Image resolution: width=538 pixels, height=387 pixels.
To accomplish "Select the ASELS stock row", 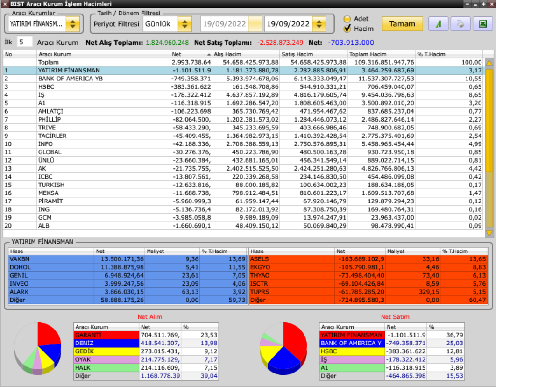I will [x=368, y=259].
